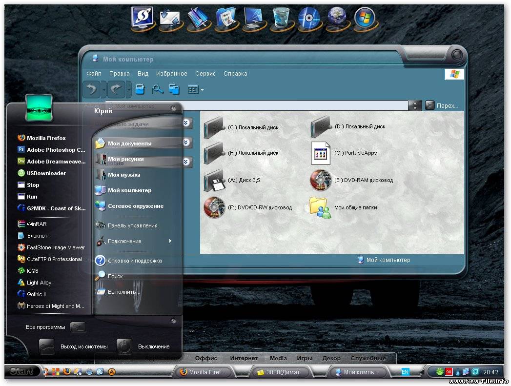Open the Вид menu

point(143,74)
